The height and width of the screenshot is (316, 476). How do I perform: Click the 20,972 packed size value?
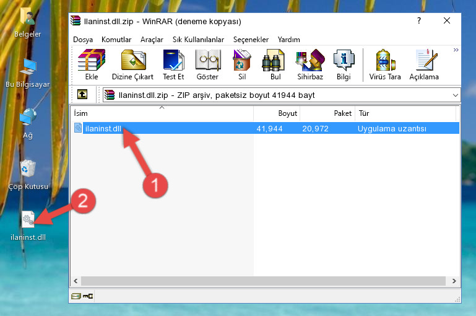pyautogui.click(x=315, y=129)
